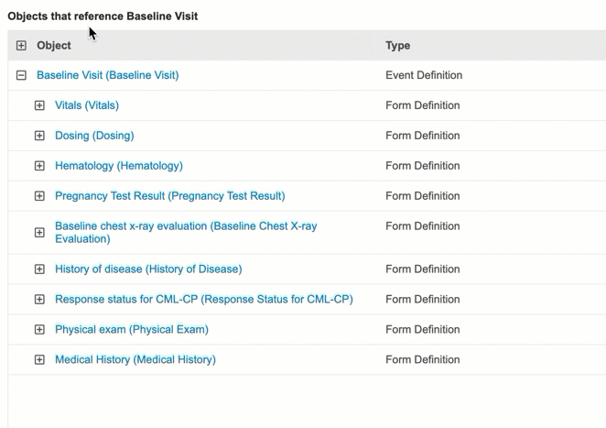Open the Baseline Visit (Baseline Visit) link
This screenshot has width=606, height=428.
tap(107, 75)
